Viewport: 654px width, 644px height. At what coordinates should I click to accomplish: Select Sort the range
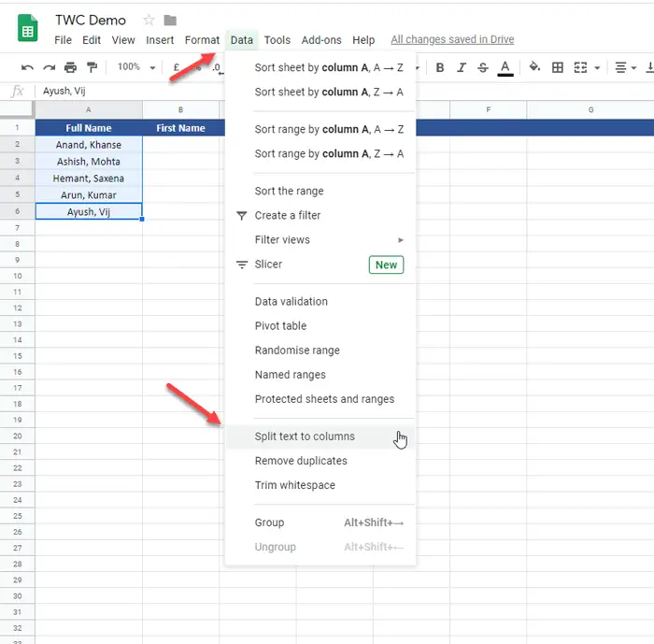pos(320,192)
